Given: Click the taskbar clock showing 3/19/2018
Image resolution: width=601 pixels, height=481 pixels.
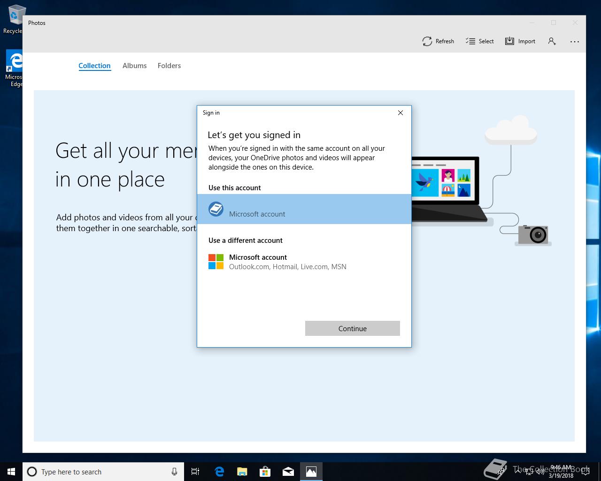Looking at the screenshot, I should (561, 472).
